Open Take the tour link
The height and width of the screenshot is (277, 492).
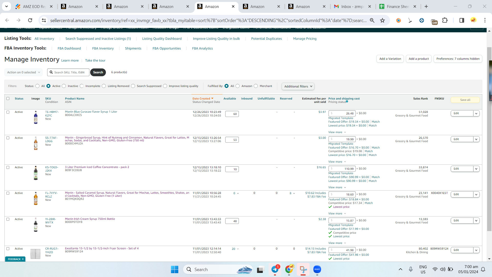tap(95, 61)
